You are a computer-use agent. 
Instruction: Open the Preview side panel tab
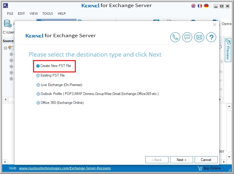point(228,50)
